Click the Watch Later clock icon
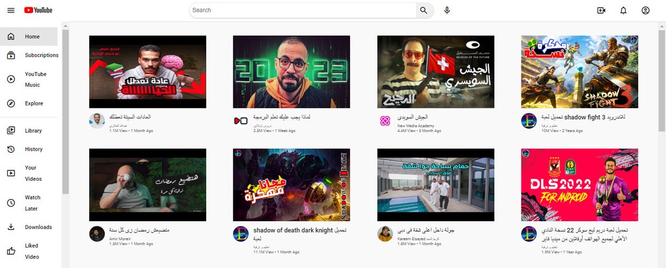Screen dimensions: 666x268 [x=11, y=203]
